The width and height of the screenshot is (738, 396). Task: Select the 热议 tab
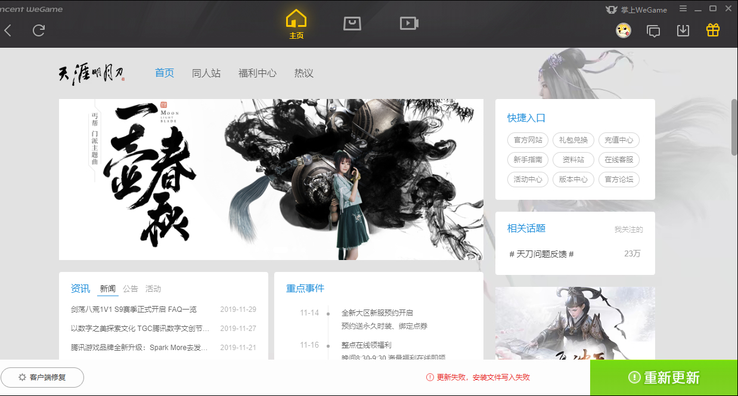pyautogui.click(x=303, y=73)
